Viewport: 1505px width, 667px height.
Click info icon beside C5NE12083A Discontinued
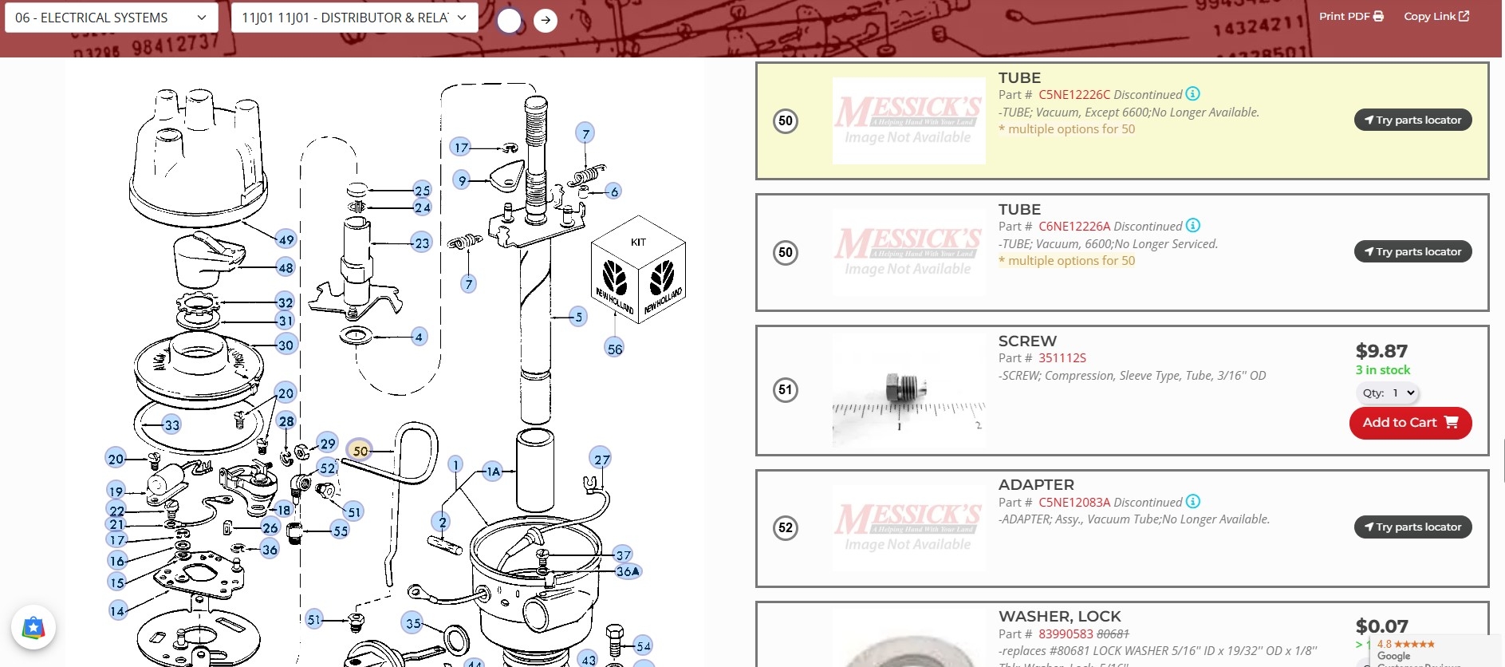pos(1192,502)
